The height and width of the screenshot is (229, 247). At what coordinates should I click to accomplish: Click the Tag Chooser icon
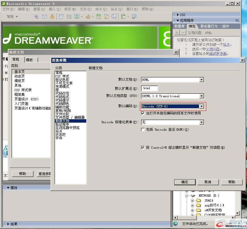tap(134, 17)
